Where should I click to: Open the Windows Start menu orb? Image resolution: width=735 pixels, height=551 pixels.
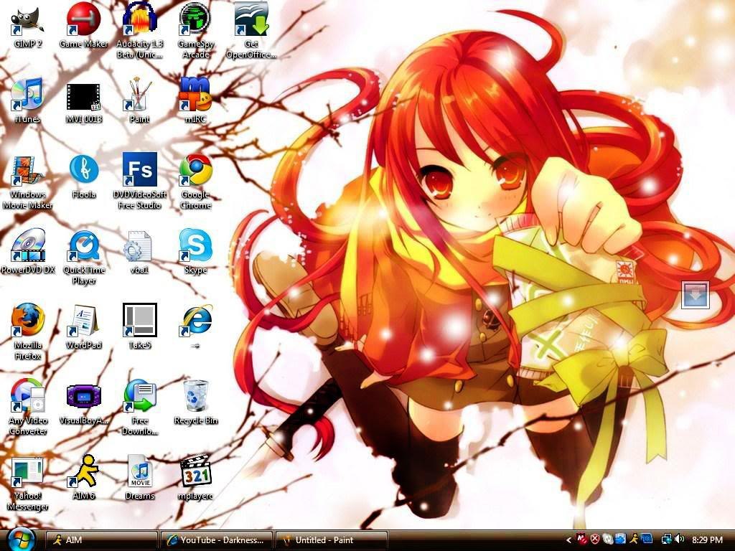point(20,540)
